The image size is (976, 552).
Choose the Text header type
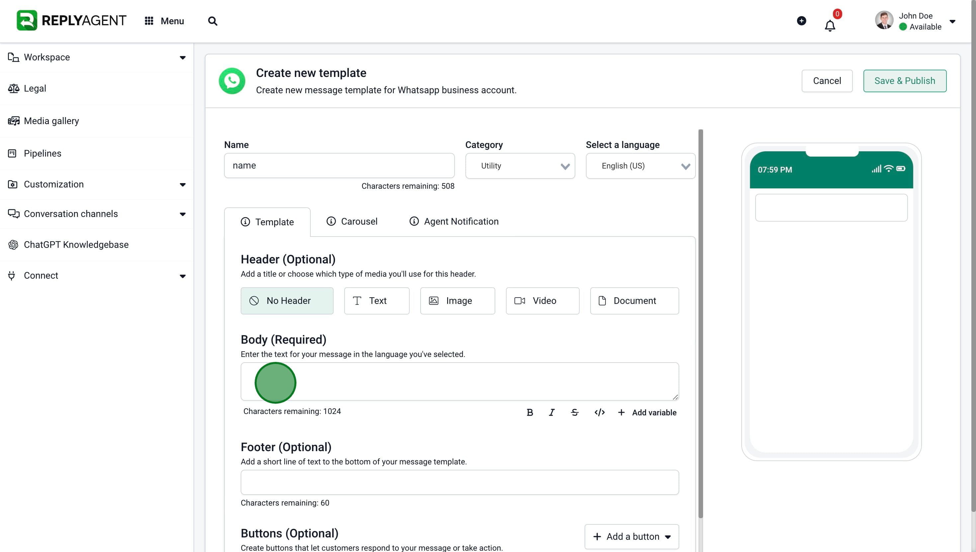[x=377, y=301]
